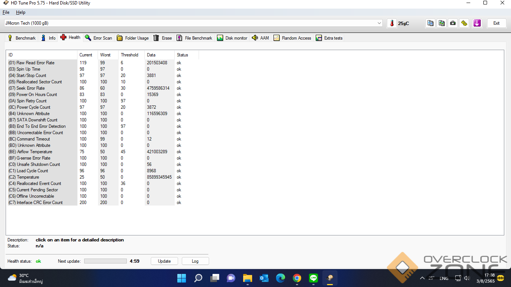
Task: Select the Raw Read Error Rate attribute
Action: click(31, 63)
